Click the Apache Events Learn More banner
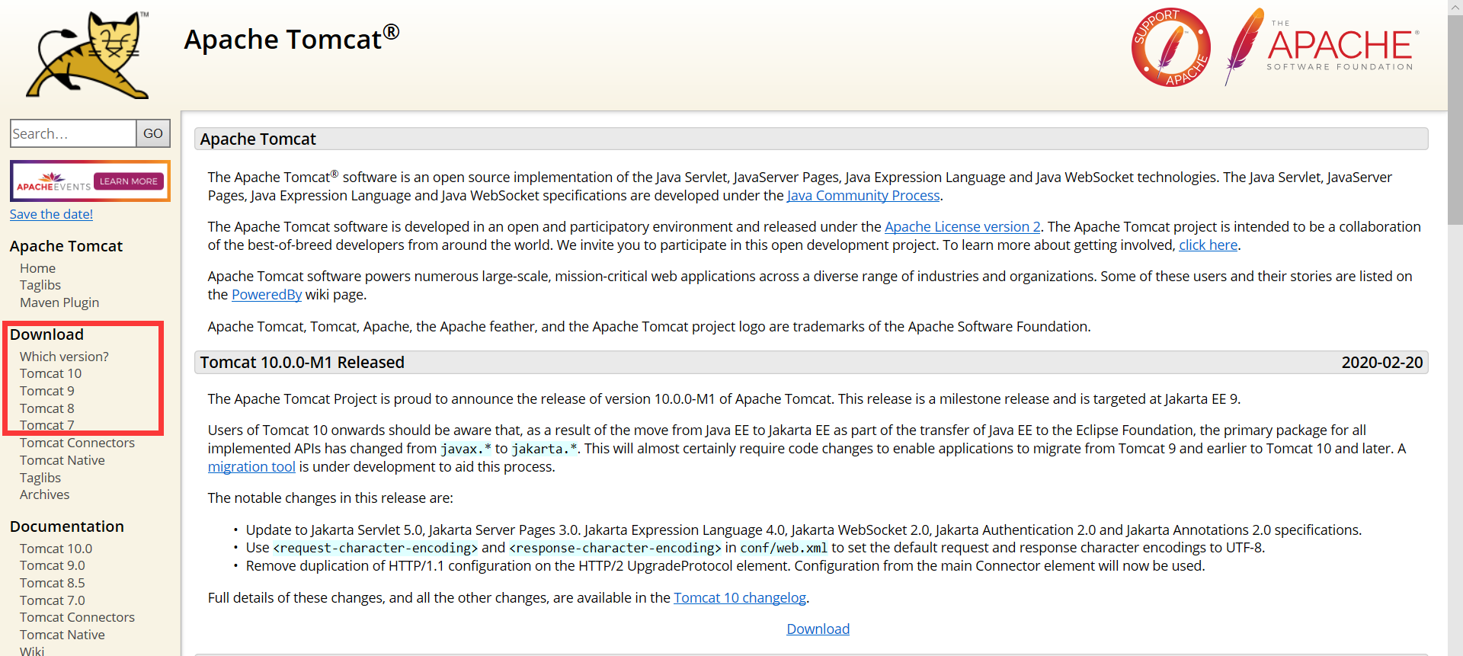This screenshot has width=1463, height=656. click(90, 181)
